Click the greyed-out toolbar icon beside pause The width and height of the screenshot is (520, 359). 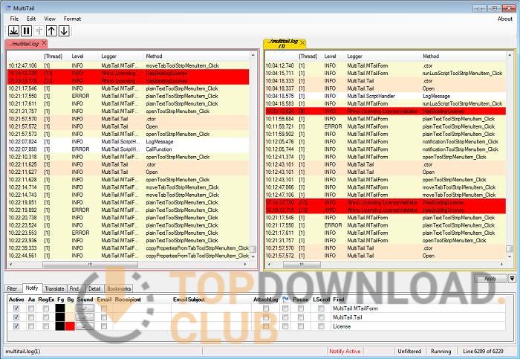pos(39,31)
